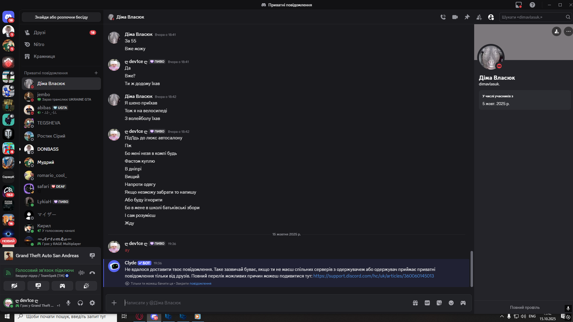The width and height of the screenshot is (573, 322).
Task: Open the emoji picker
Action: (451, 303)
